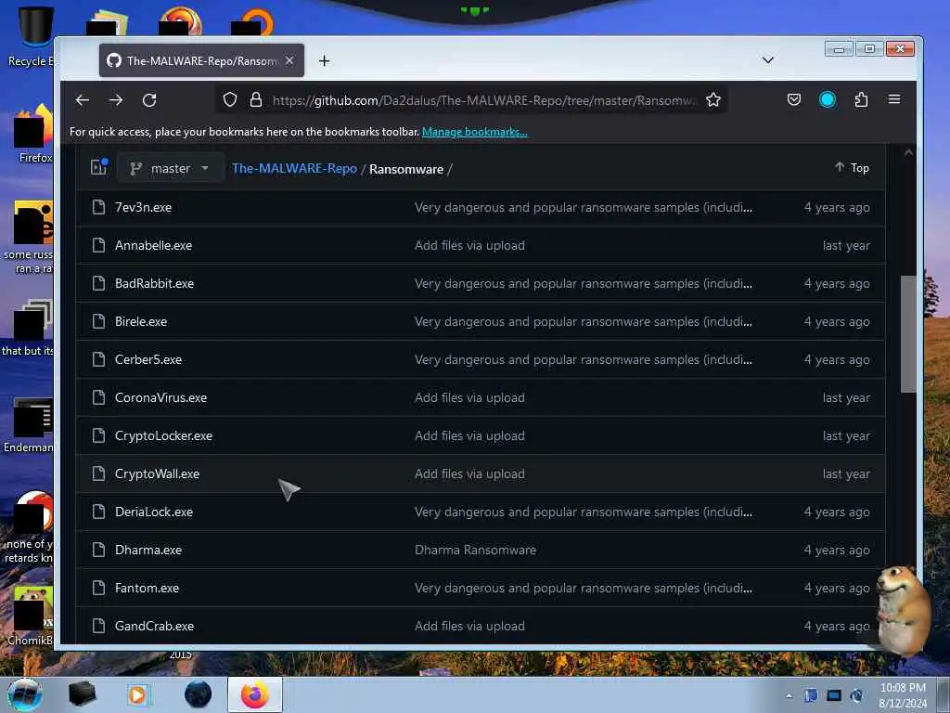Go to The-MALWARE-Repo breadcrumb link
950x713 pixels.
point(294,169)
